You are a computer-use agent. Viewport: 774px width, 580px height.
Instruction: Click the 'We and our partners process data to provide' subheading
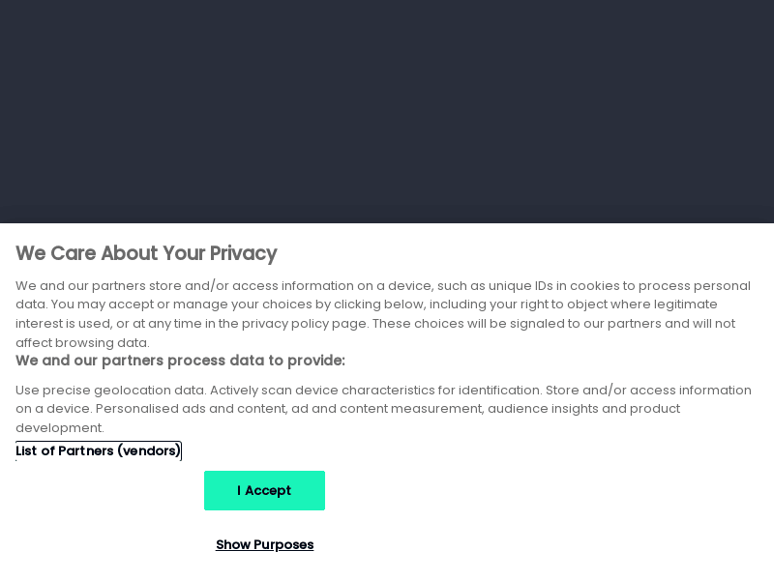coord(180,361)
